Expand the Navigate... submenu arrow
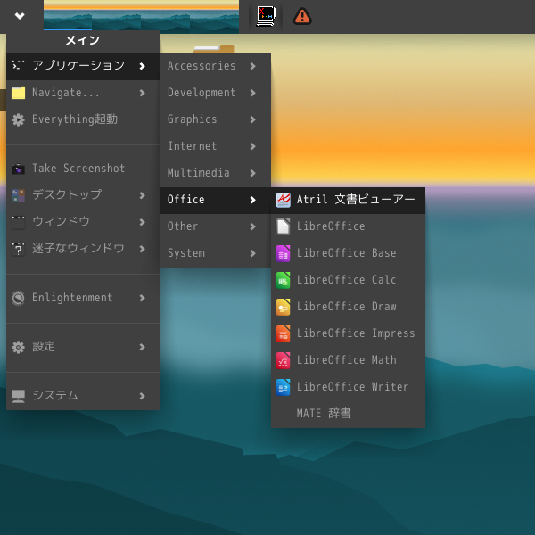 [x=143, y=93]
